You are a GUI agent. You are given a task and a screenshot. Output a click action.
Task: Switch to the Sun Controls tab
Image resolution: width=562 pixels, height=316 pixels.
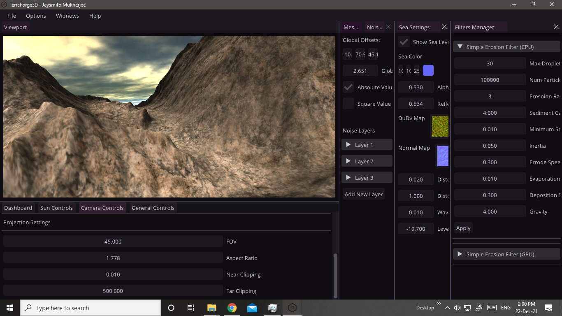tap(56, 208)
